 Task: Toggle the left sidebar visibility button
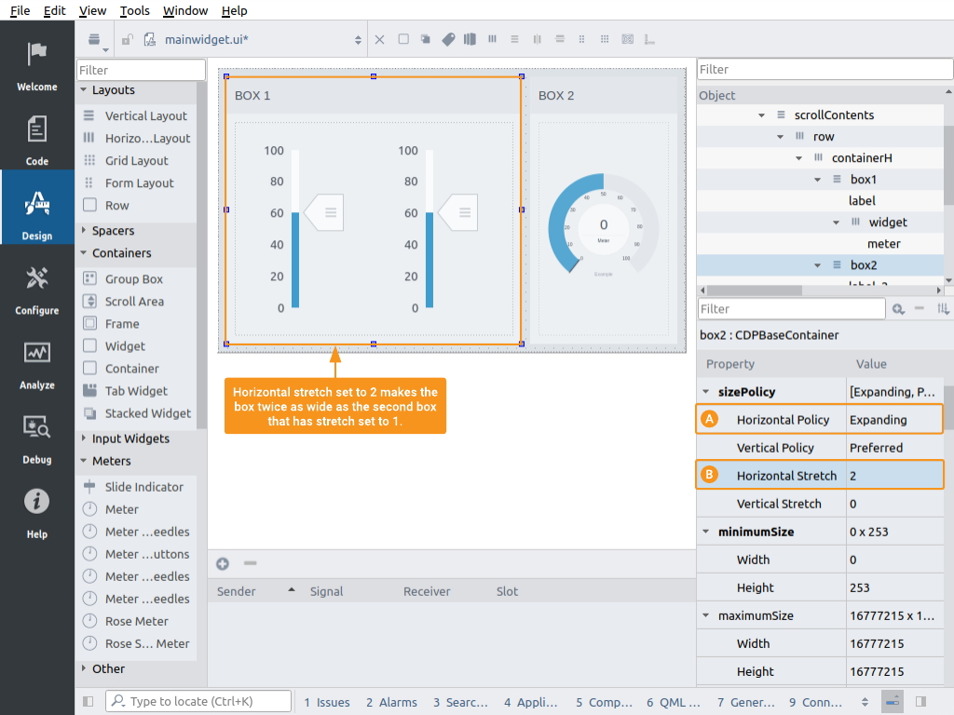[x=89, y=701]
